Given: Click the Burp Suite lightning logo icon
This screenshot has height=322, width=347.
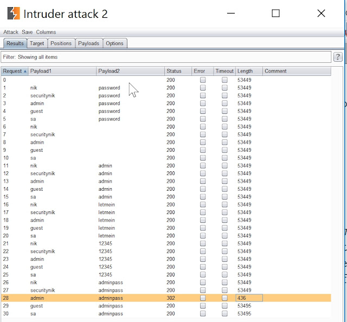Looking at the screenshot, I should point(14,13).
